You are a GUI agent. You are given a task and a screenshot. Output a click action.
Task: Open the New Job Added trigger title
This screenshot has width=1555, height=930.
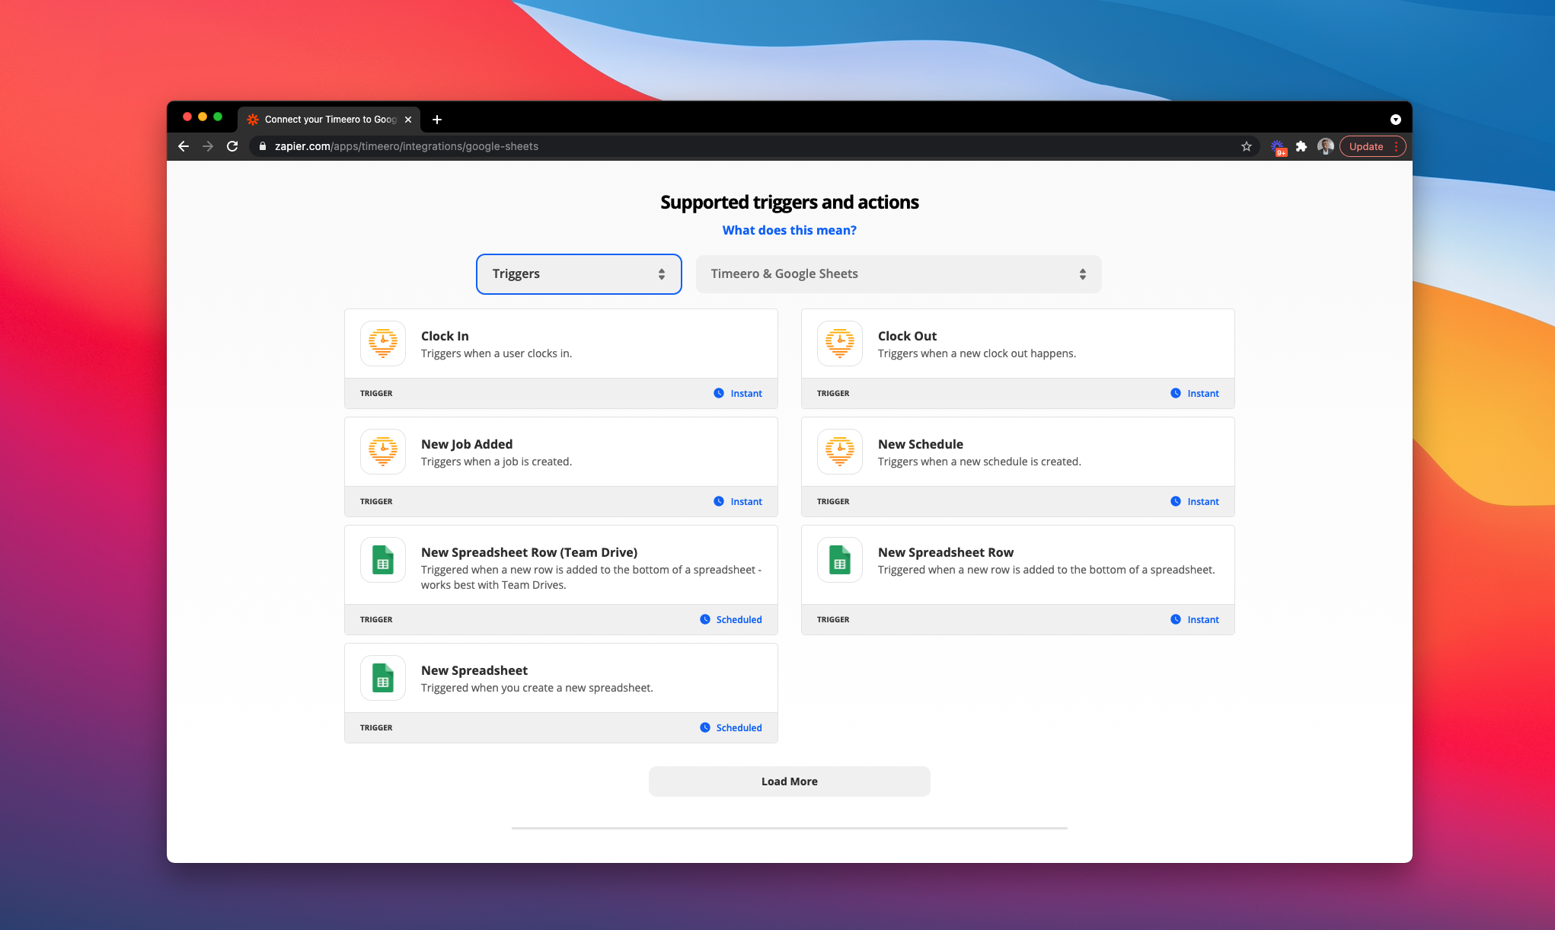coord(467,444)
